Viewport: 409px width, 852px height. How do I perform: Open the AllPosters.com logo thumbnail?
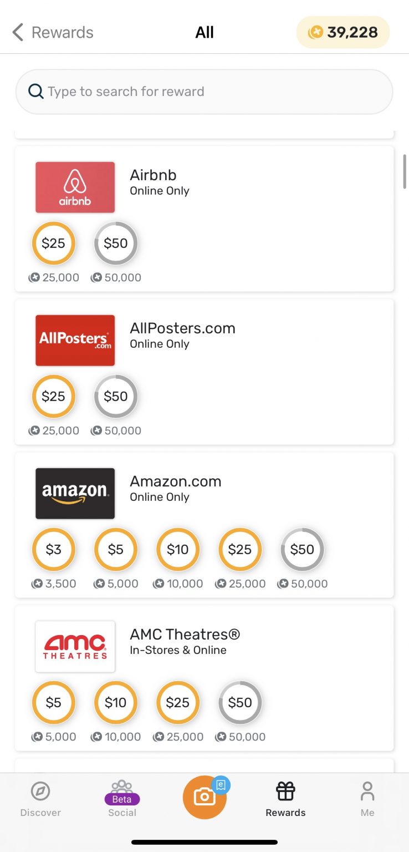75,341
